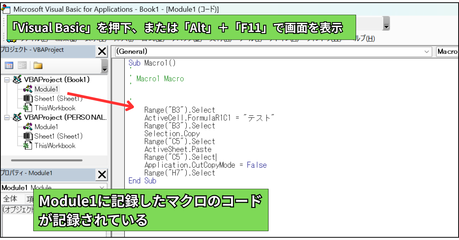Toggle Folders icon in Project Explorer toolbar
This screenshot has width=459, height=240.
[x=37, y=65]
